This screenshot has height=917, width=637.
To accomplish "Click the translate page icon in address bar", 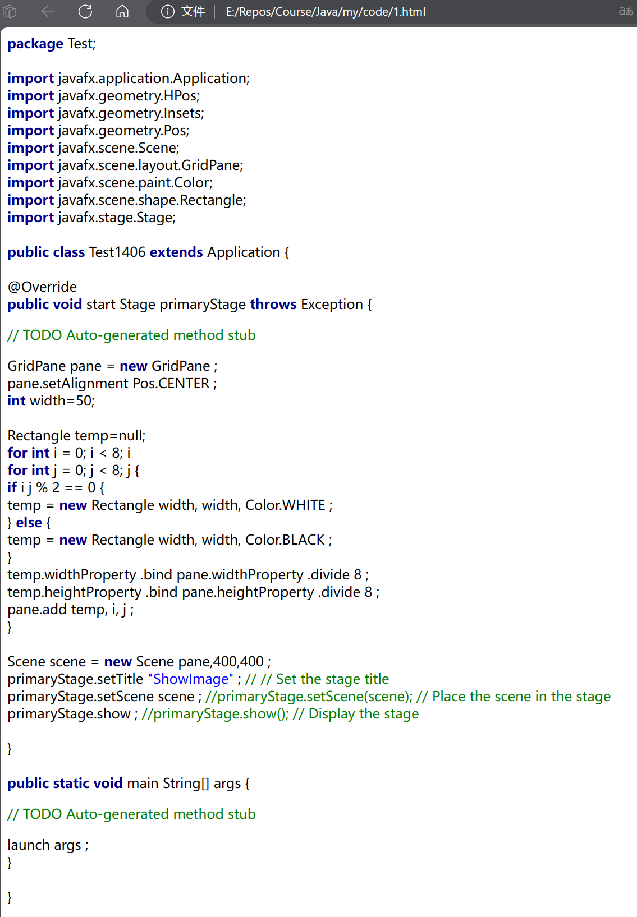I will [x=625, y=11].
